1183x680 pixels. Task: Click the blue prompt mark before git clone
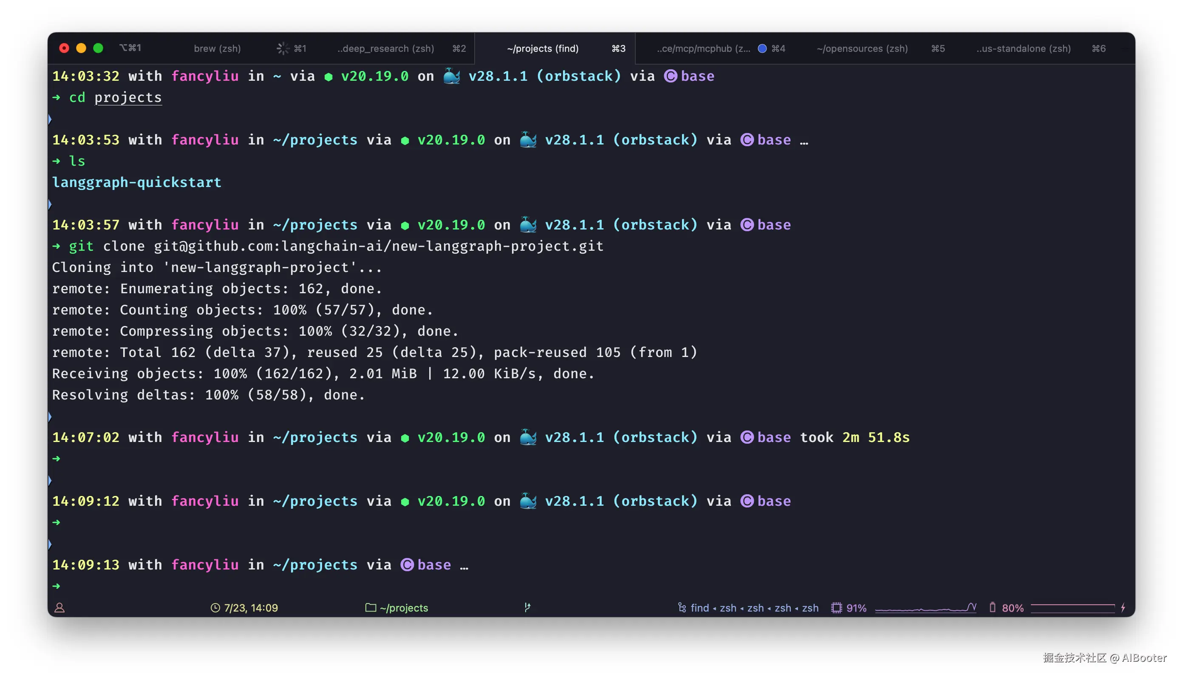pyautogui.click(x=50, y=204)
